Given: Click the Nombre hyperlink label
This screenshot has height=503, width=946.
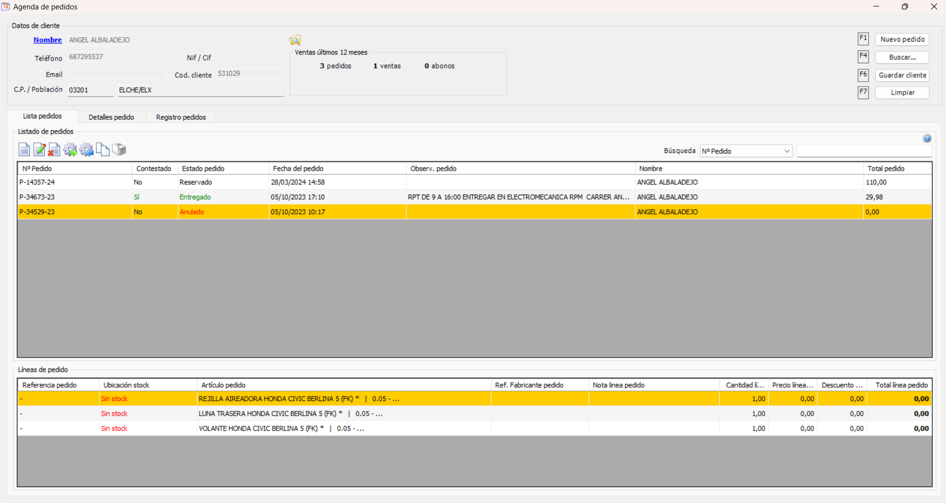Looking at the screenshot, I should point(48,40).
